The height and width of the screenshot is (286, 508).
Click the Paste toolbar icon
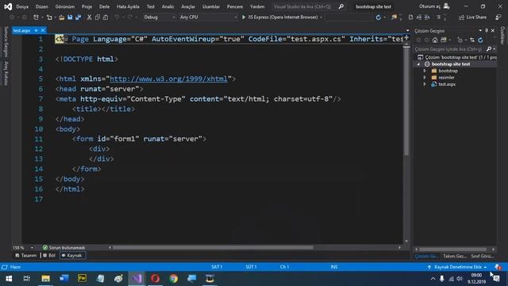106,17
